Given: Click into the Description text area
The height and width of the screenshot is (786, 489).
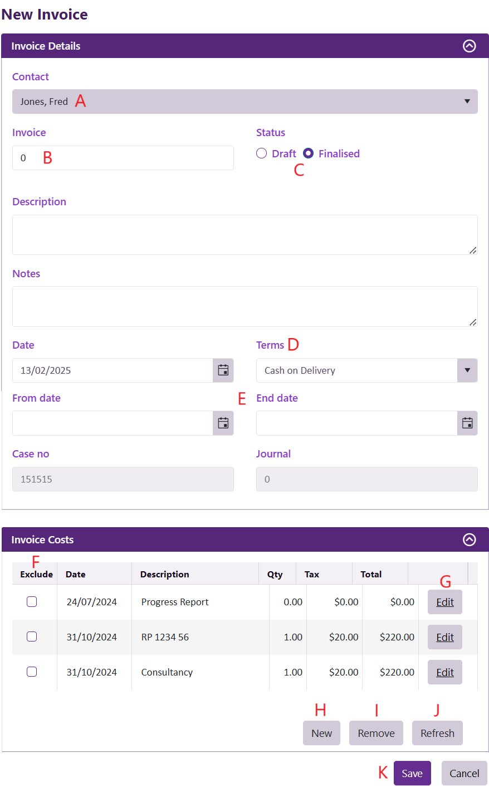Looking at the screenshot, I should click(x=245, y=235).
